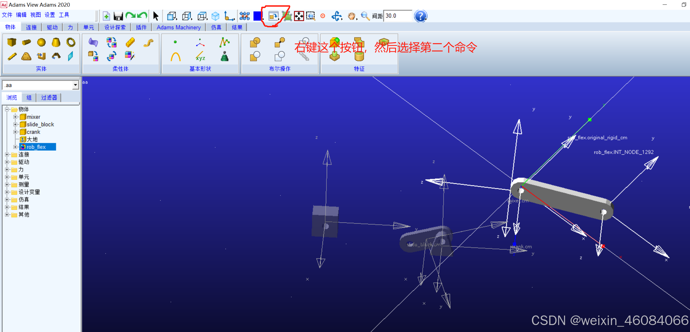Viewport: 690px width, 332px height.
Task: Click the Zoom magnifier tool icon
Action: [365, 16]
